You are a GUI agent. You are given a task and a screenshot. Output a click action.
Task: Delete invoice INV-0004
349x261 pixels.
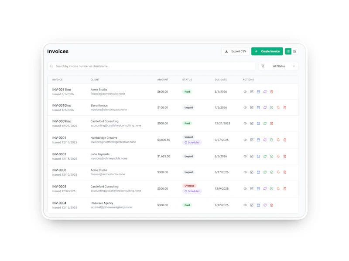(x=271, y=205)
